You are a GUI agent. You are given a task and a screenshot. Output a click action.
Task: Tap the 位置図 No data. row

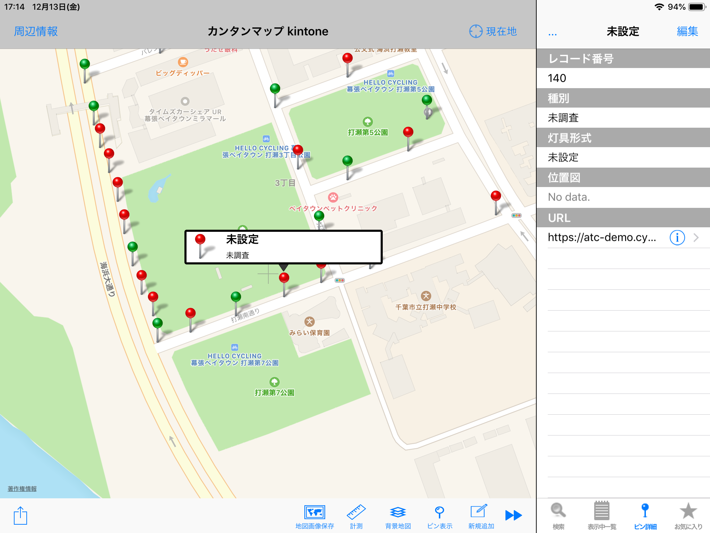click(x=623, y=197)
